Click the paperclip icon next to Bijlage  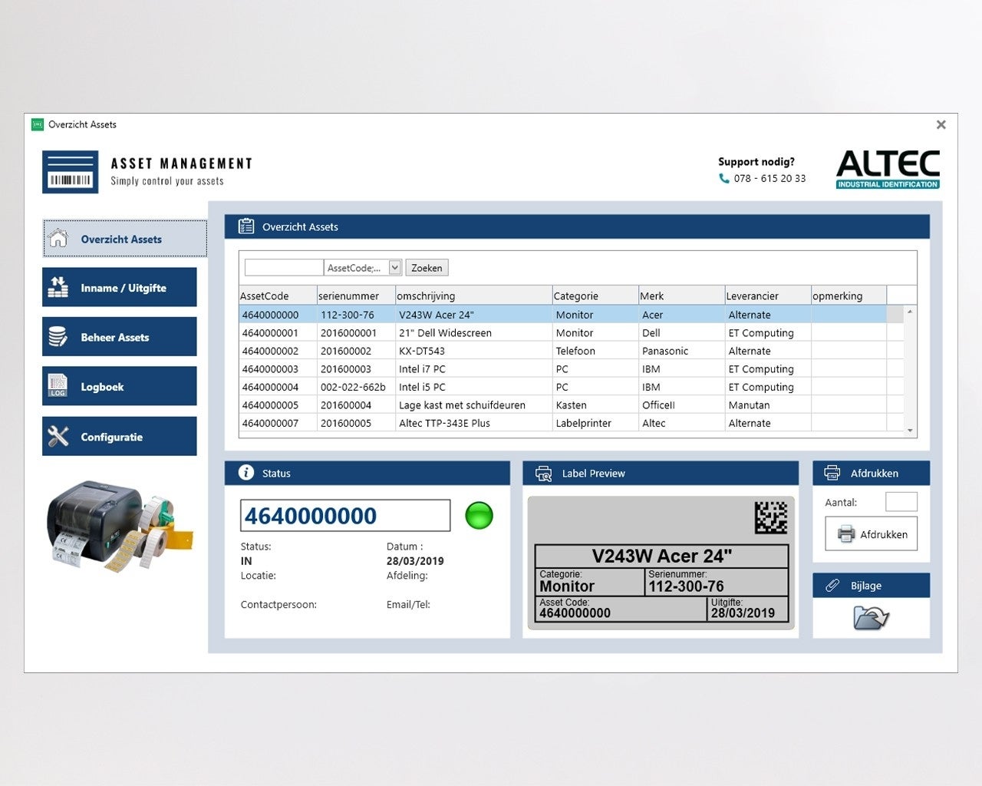[x=832, y=586]
